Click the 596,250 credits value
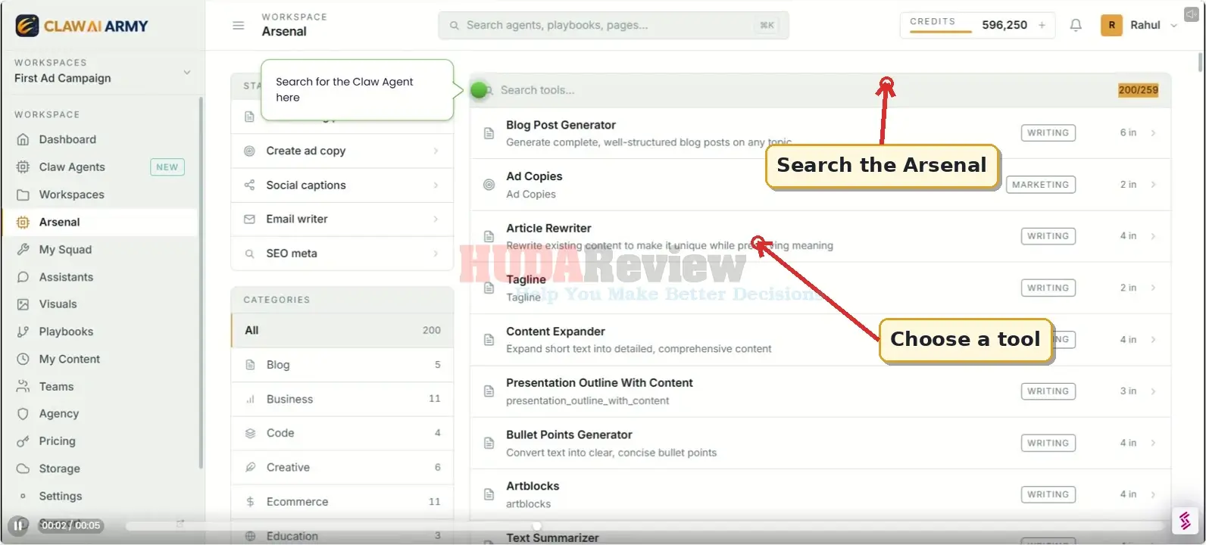The width and height of the screenshot is (1206, 545). (x=1004, y=25)
